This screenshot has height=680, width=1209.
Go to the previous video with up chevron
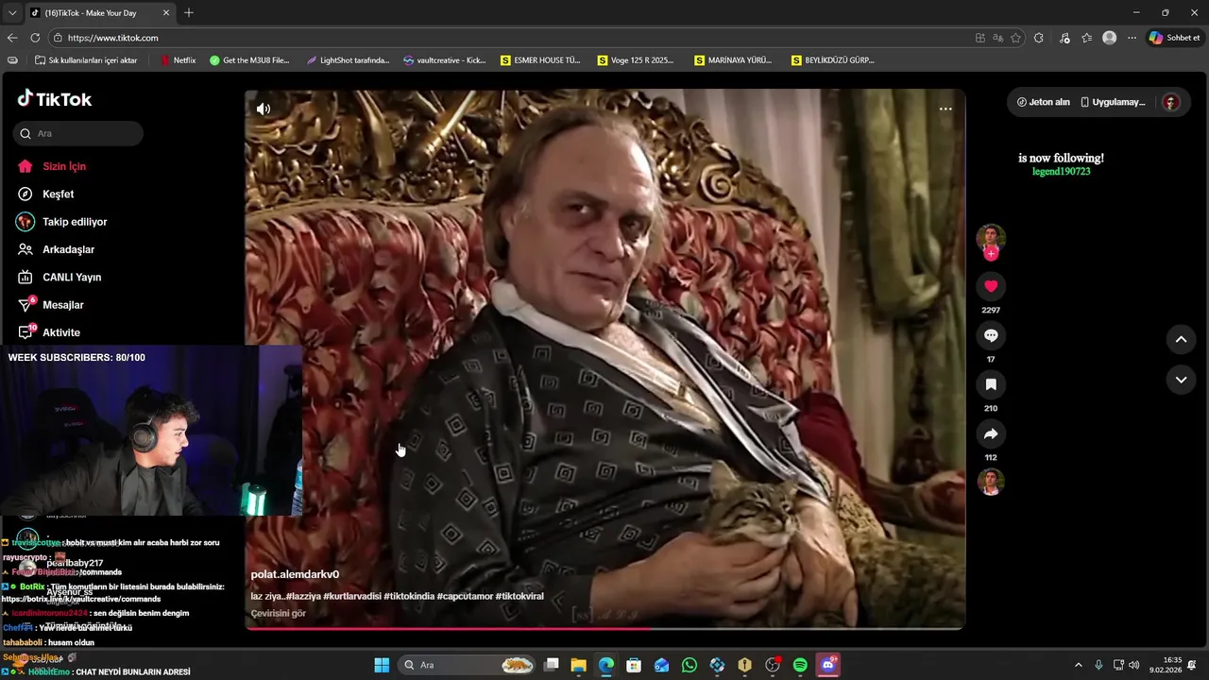1181,339
